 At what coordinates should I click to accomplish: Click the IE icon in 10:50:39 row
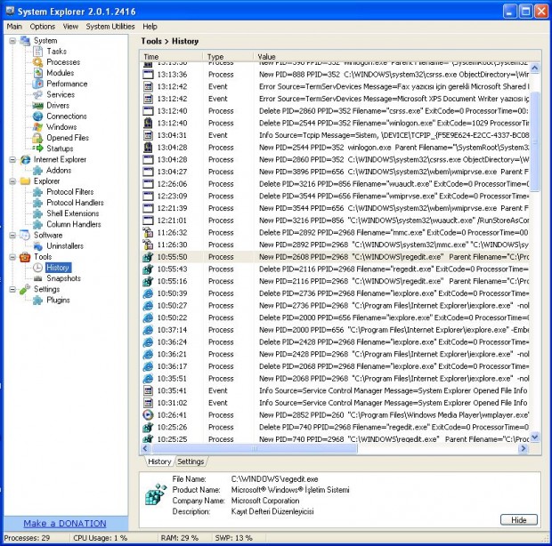click(148, 293)
